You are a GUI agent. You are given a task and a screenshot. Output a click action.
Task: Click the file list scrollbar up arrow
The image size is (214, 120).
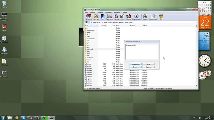click(x=197, y=25)
